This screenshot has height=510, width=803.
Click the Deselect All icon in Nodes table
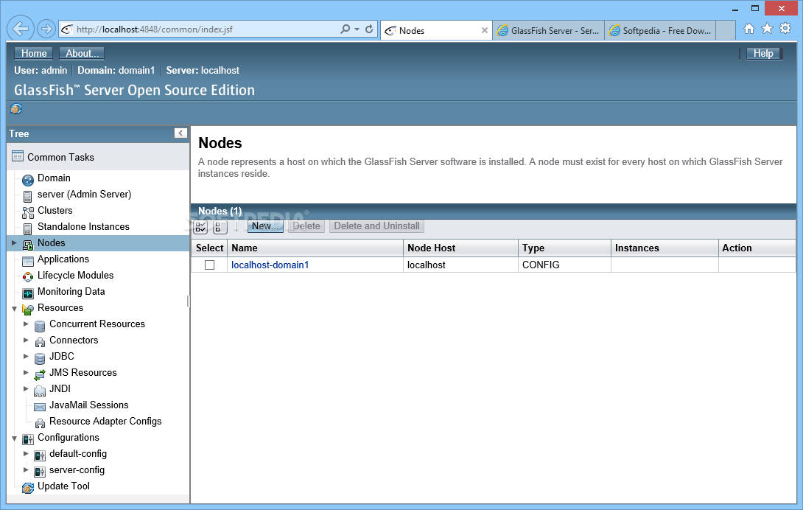point(220,226)
